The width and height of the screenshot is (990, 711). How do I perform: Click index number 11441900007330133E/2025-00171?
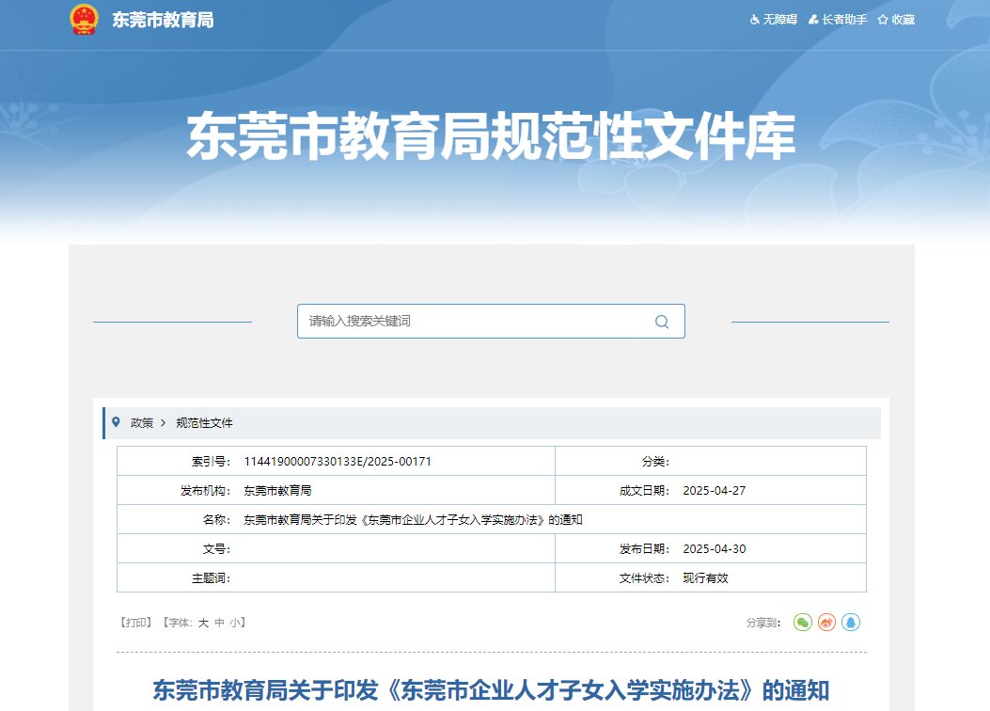338,462
